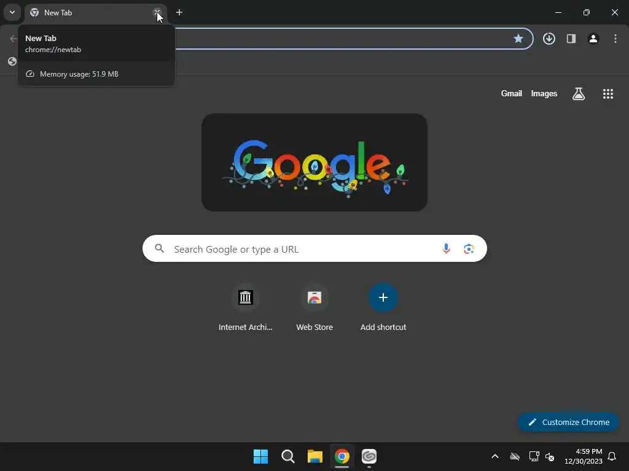Click the chrome://newtab address in tab tooltip
The image size is (629, 471).
[53, 50]
